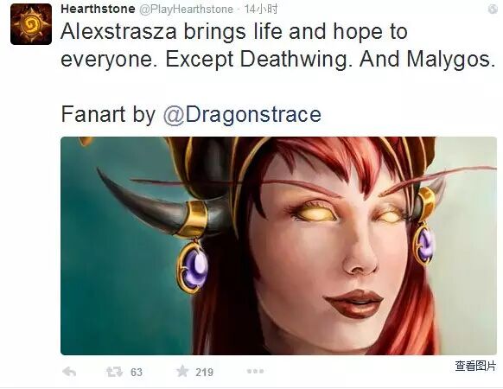503x389 pixels.
Task: Open the 14小时 timestamp link
Action: pos(261,10)
